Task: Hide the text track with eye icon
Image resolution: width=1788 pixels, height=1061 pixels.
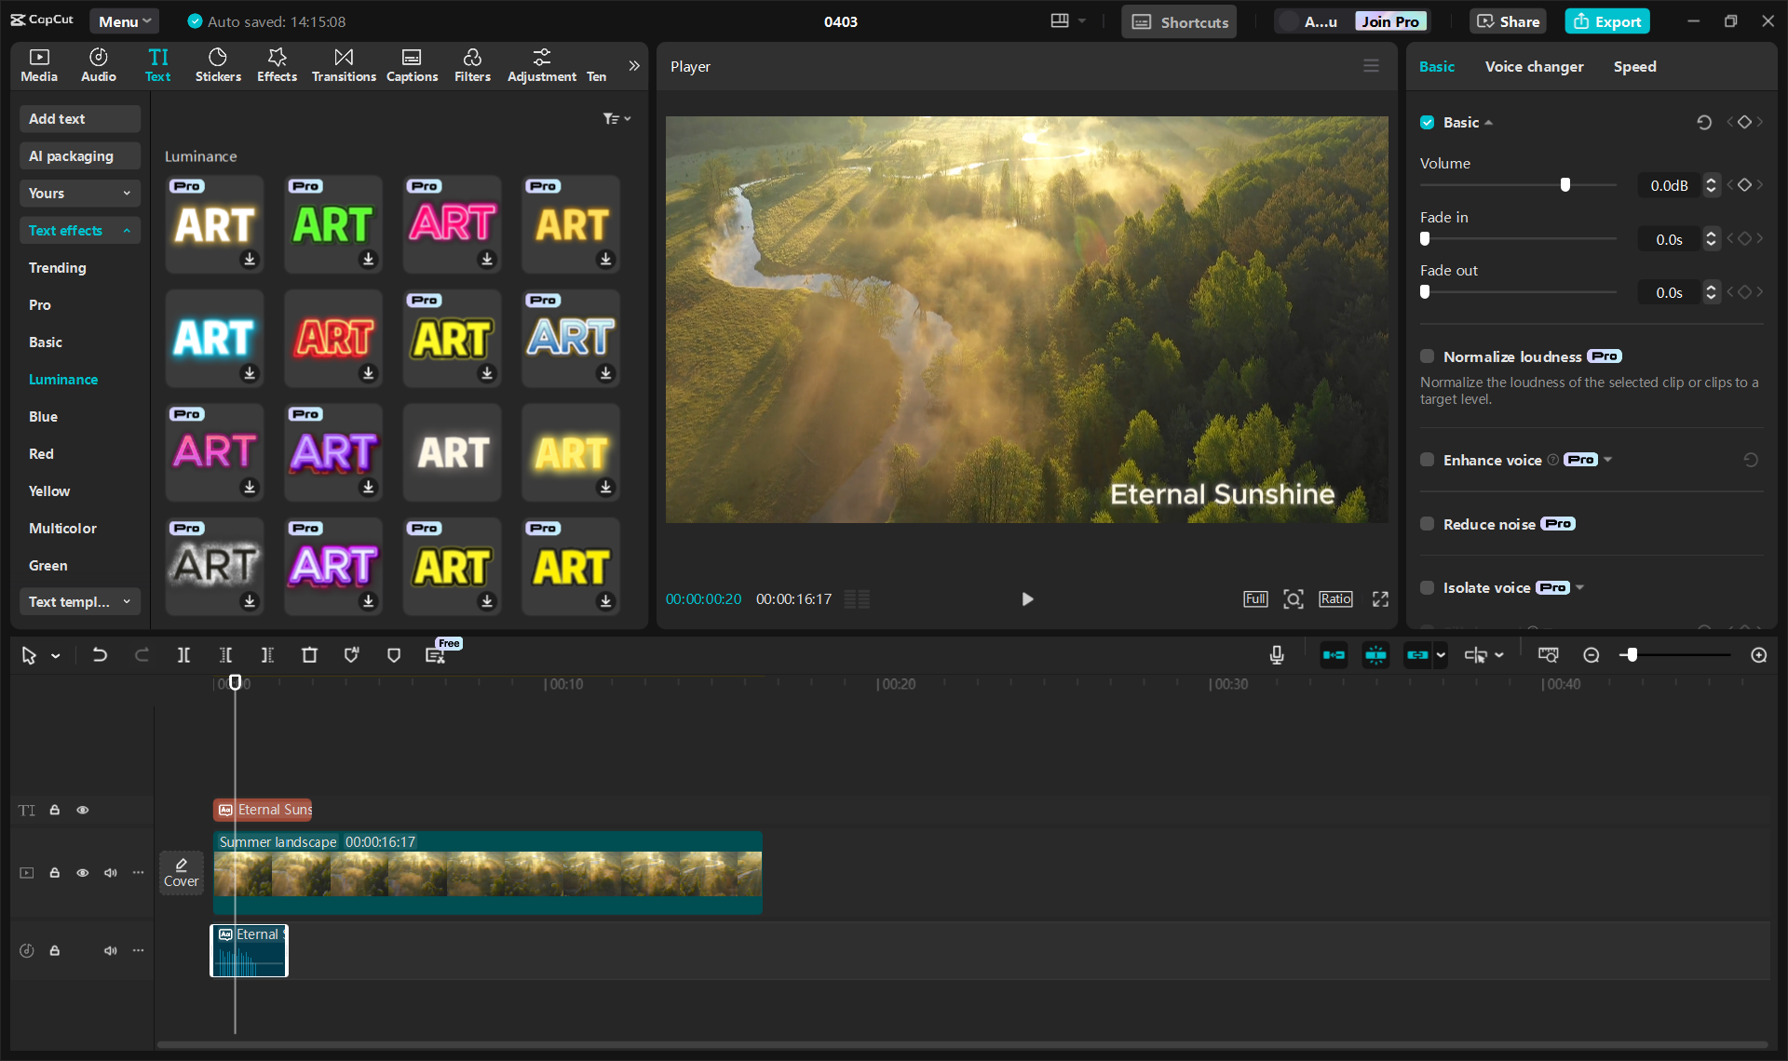Action: (x=83, y=810)
